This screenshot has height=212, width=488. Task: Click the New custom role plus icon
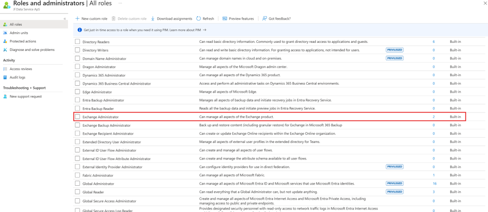[x=77, y=19]
